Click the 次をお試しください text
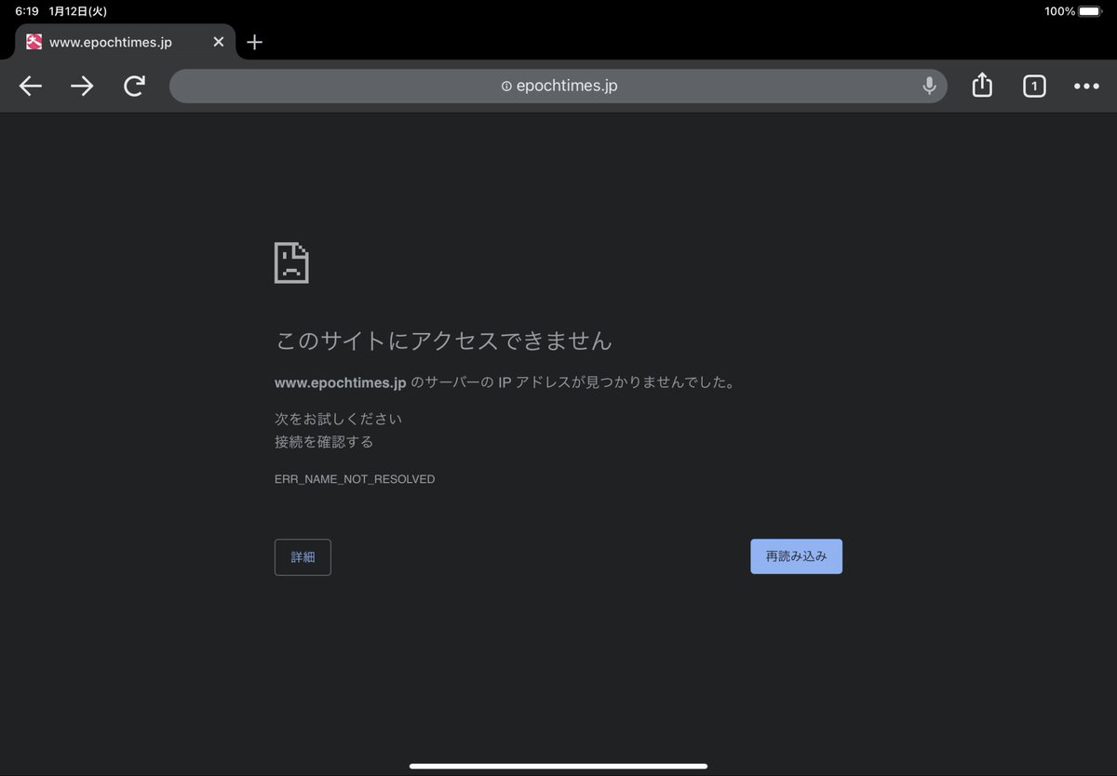Screen dimensions: 1117x776 (339, 419)
